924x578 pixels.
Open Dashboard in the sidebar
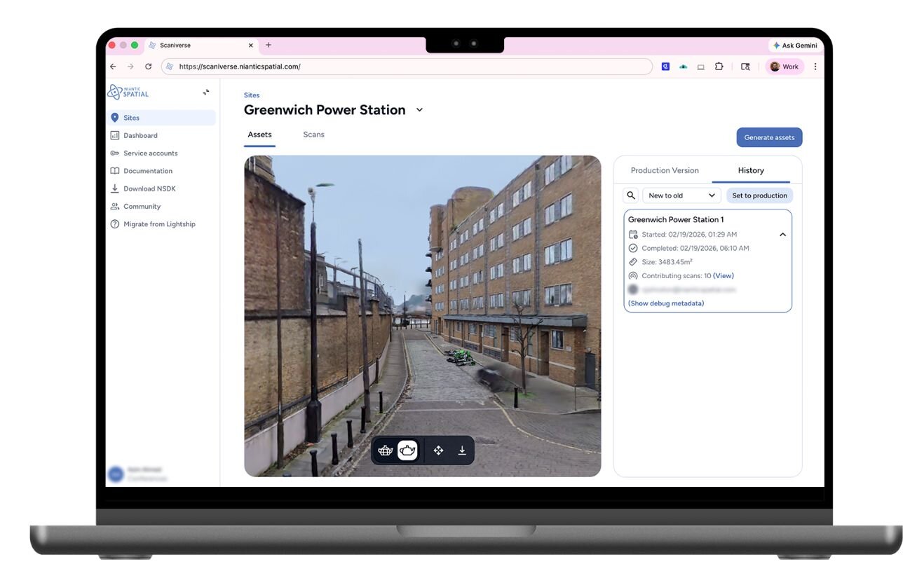coord(140,135)
